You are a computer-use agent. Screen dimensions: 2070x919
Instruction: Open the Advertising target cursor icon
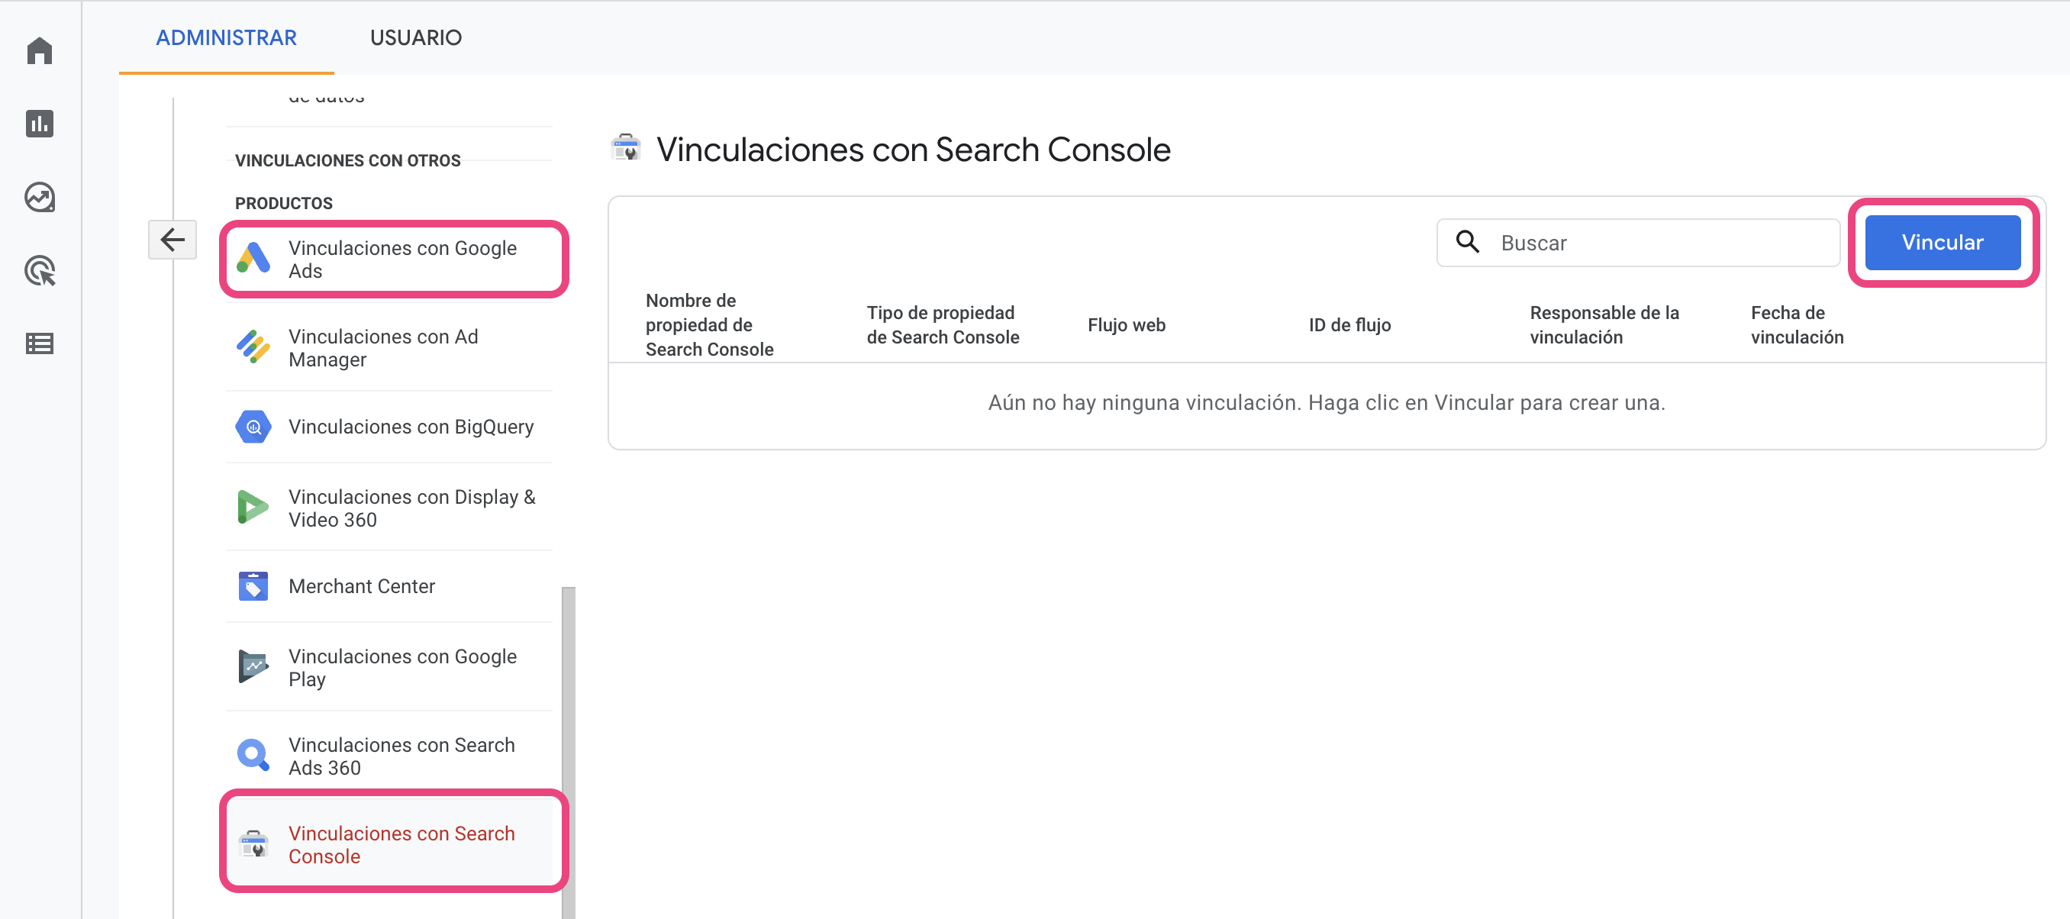click(x=40, y=271)
